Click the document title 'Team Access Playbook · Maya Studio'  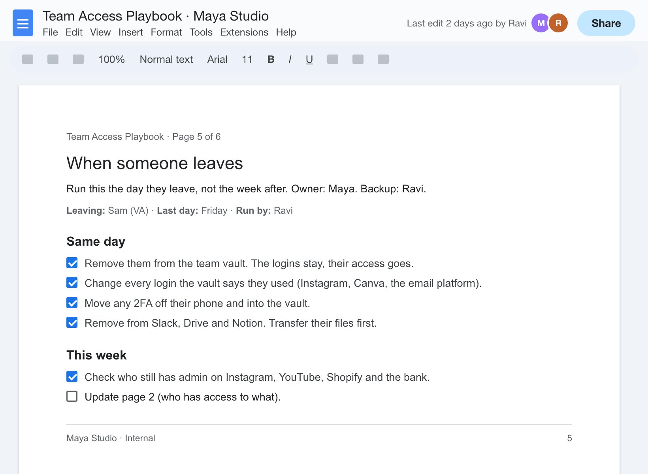click(156, 16)
